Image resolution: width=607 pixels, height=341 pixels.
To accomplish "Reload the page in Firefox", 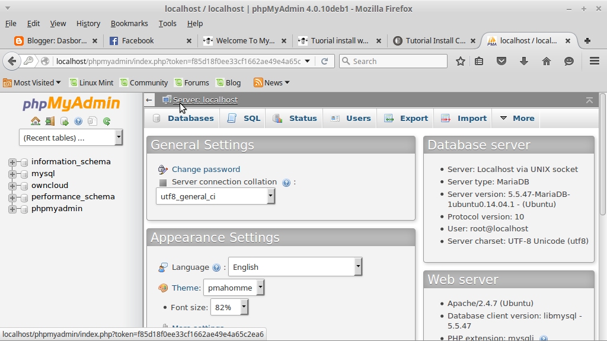I will 324,61.
